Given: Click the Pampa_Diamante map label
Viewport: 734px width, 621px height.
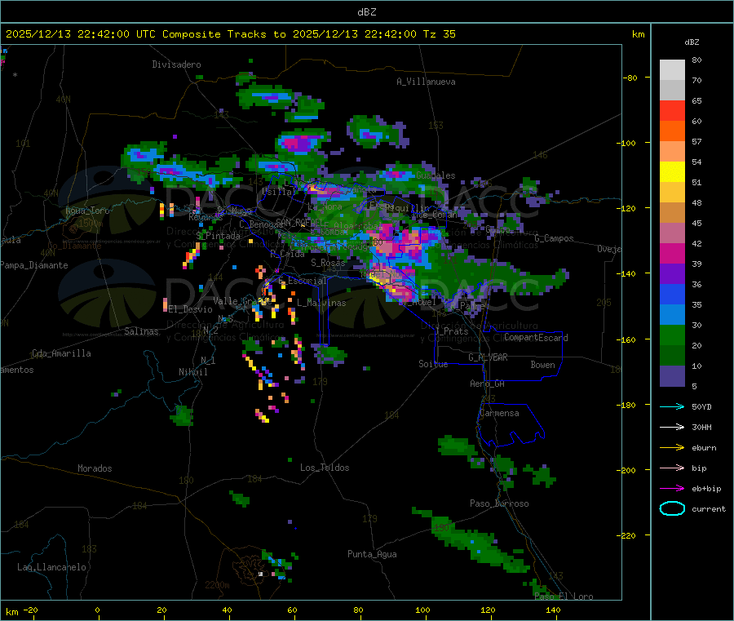Looking at the screenshot, I should (x=33, y=265).
